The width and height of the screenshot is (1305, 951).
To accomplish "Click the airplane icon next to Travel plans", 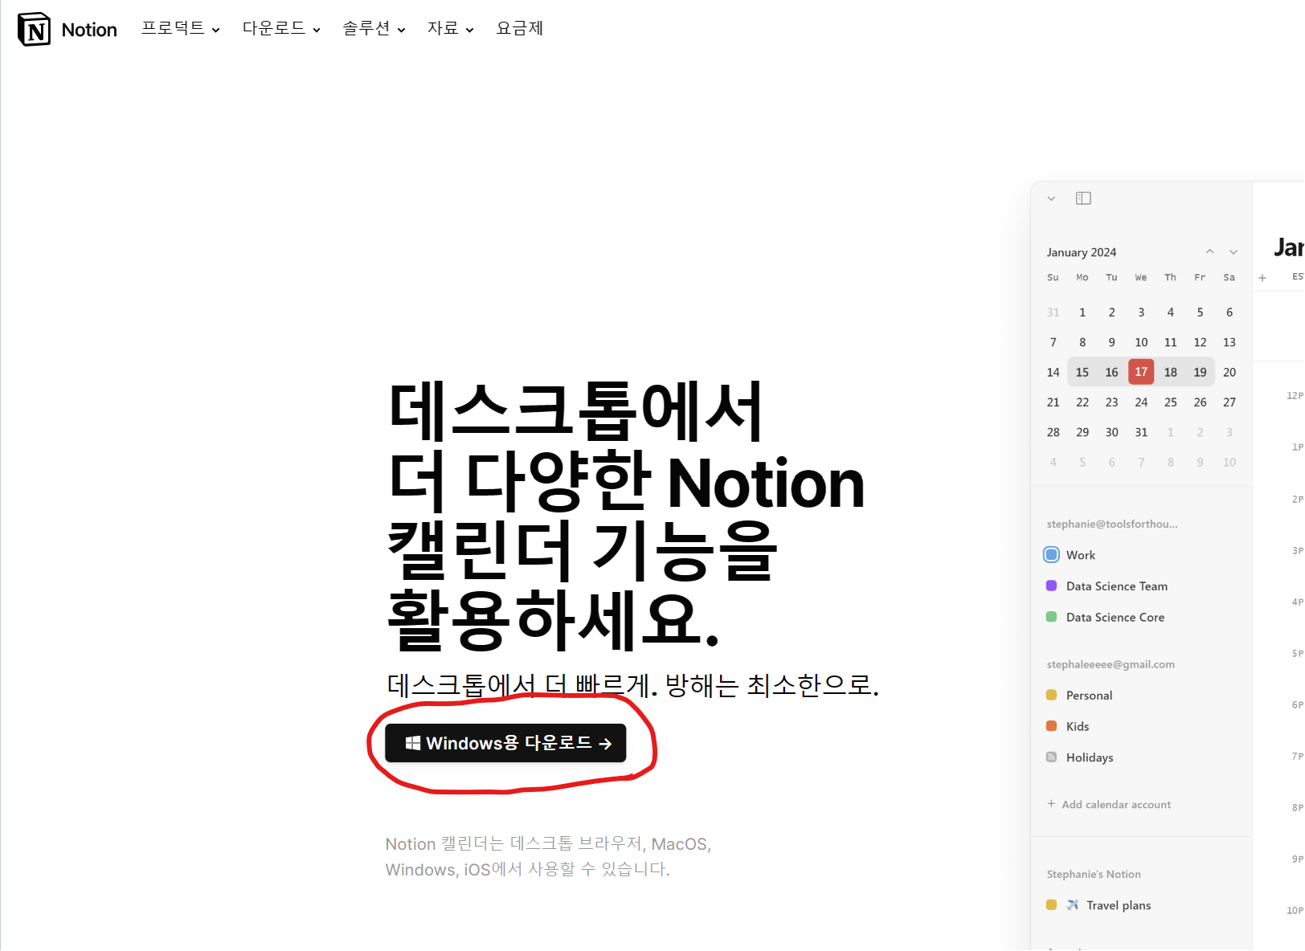I will 1073,905.
